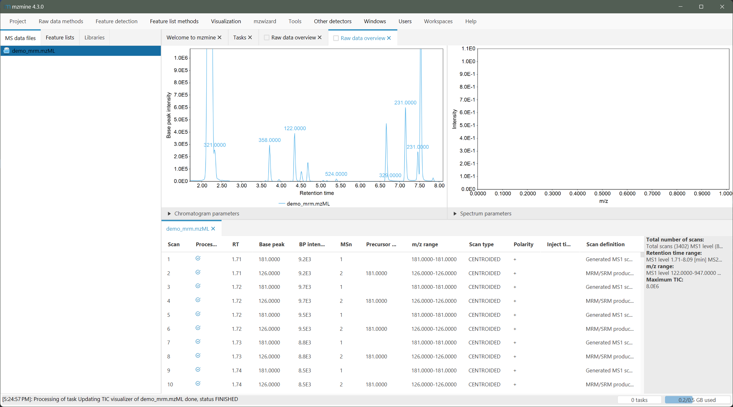This screenshot has width=733, height=407.
Task: Open the mzwizard menu
Action: [265, 21]
